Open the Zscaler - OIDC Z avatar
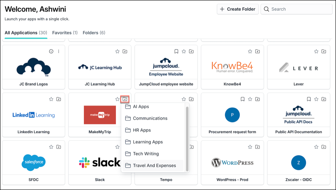This screenshot has height=190, width=336. (298, 162)
